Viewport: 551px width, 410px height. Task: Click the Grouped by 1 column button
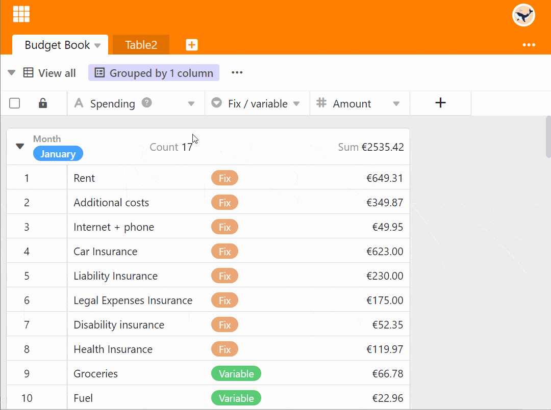[x=154, y=73]
